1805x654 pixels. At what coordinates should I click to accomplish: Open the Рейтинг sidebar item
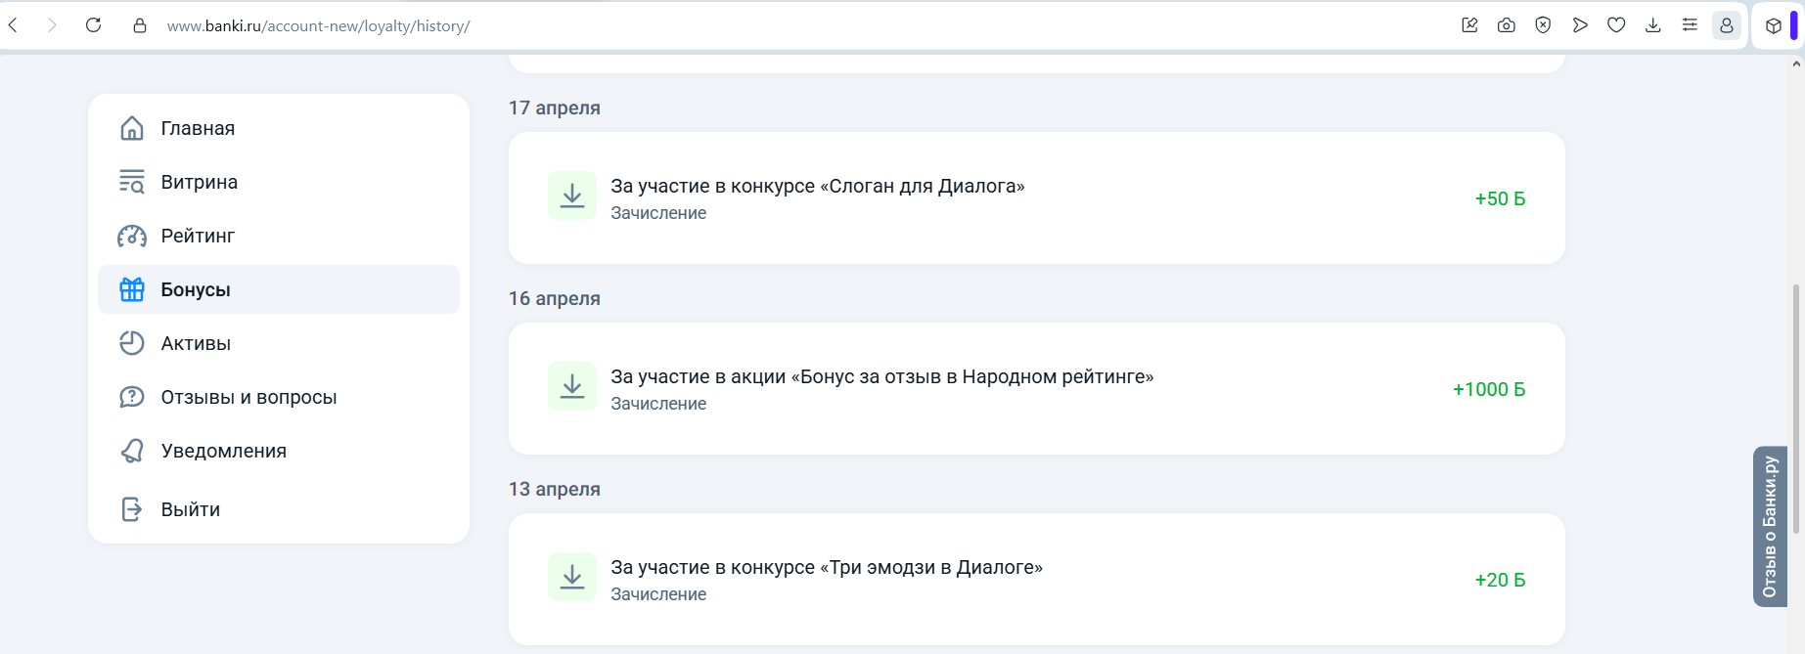point(198,236)
